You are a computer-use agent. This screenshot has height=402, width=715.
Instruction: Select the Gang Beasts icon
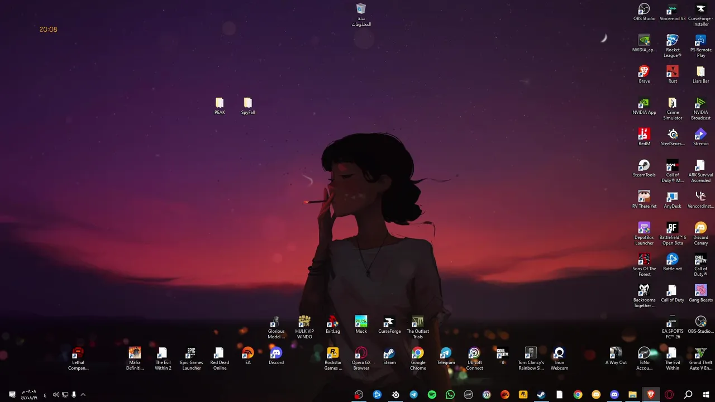pyautogui.click(x=700, y=294)
